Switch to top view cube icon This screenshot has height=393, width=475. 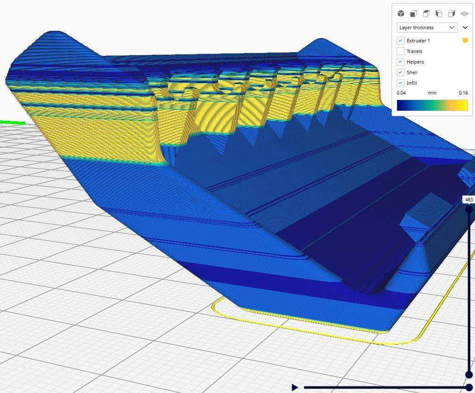(x=426, y=13)
